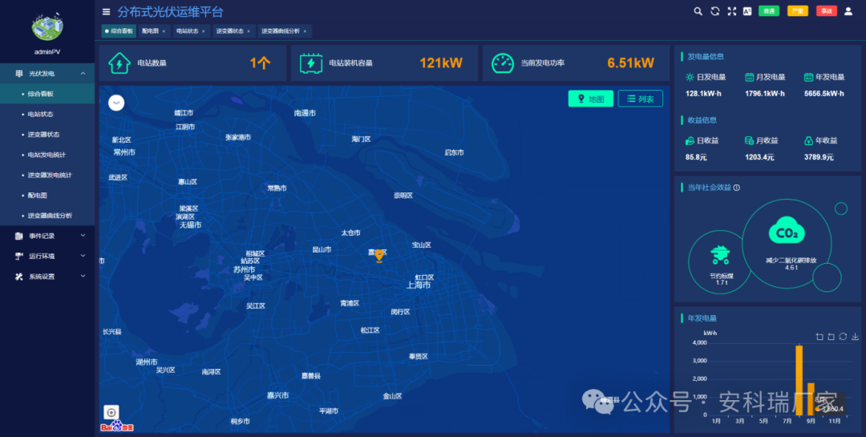The image size is (866, 437).
Task: Click the round collapse chevron on map
Action: pos(116,103)
